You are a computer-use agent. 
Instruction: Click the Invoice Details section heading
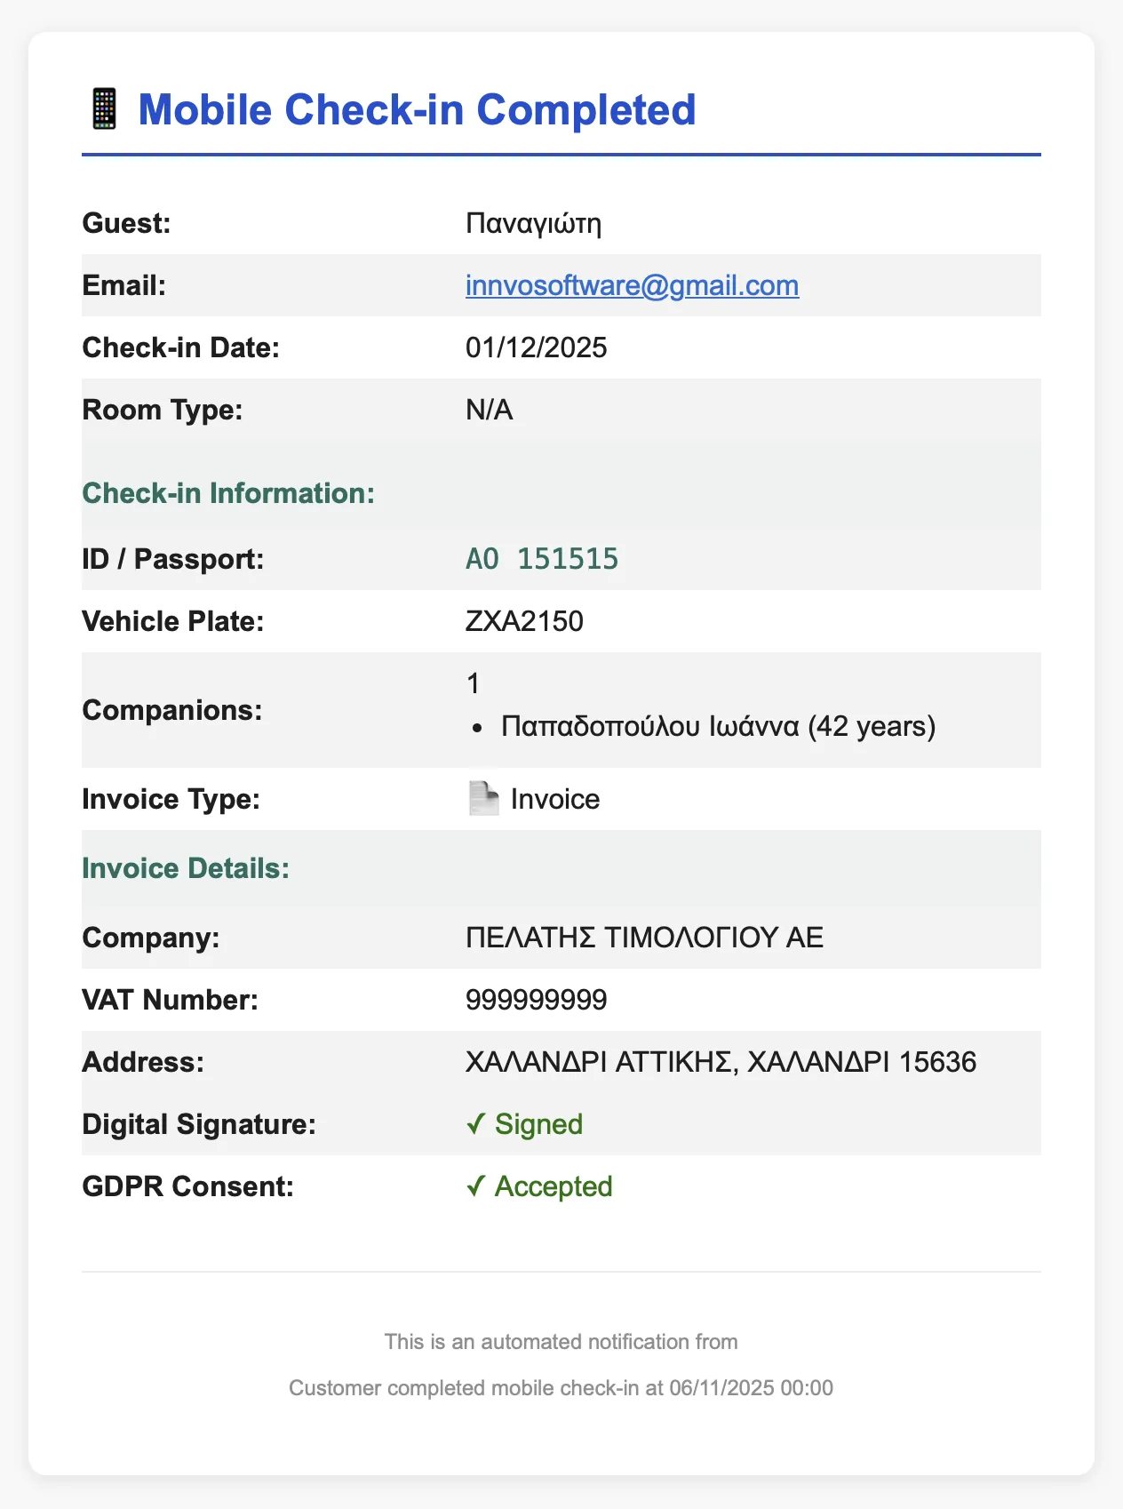point(186,868)
